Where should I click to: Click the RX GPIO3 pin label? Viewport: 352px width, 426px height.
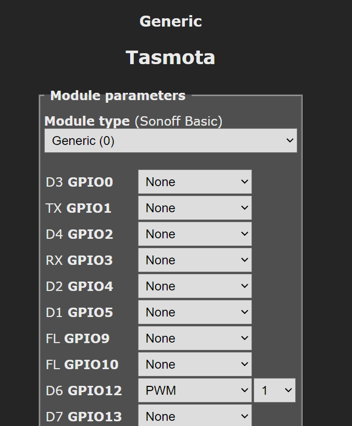click(79, 260)
